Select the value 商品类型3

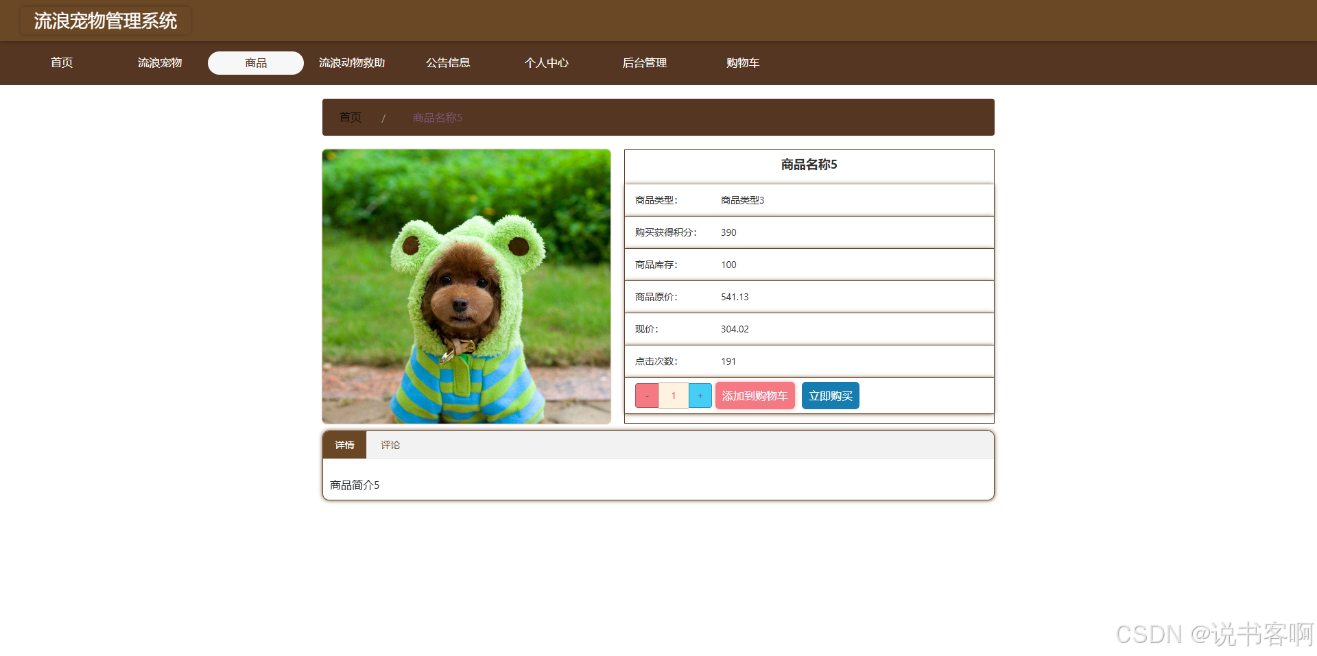pos(742,200)
